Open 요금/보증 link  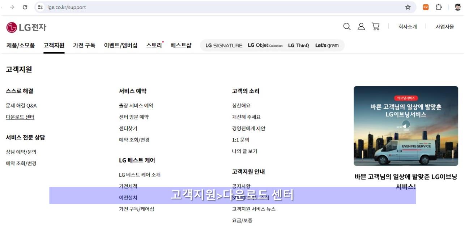(x=242, y=220)
